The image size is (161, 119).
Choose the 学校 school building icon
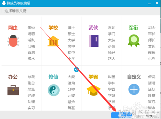coord(53,41)
